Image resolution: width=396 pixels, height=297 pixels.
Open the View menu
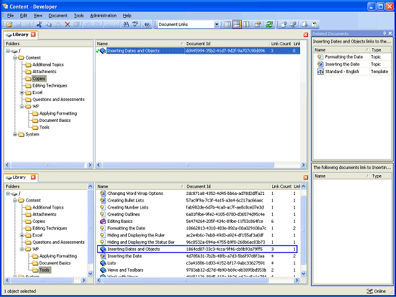click(x=38, y=15)
